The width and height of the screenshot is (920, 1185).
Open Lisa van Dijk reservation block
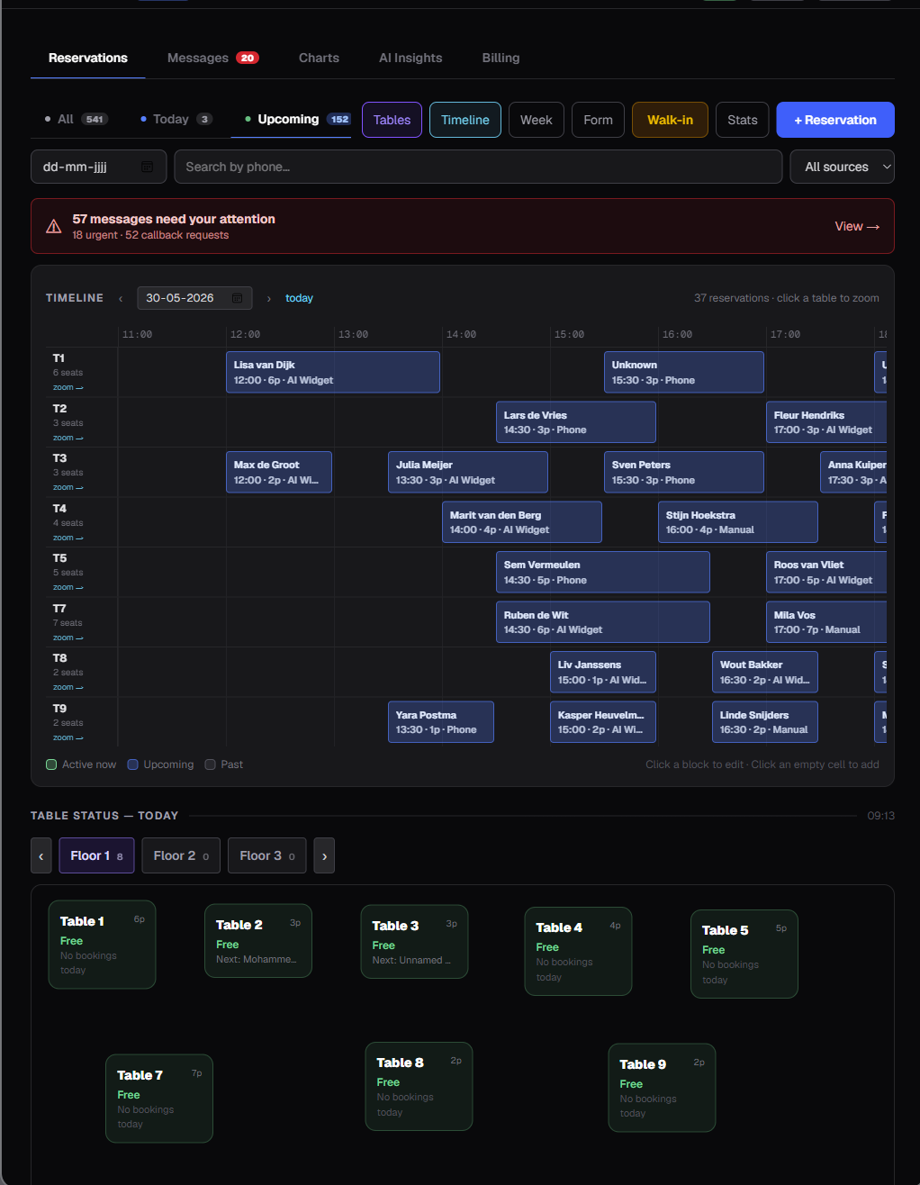(333, 372)
